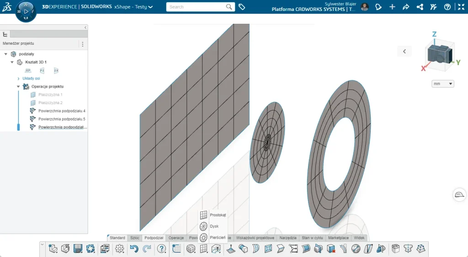The width and height of the screenshot is (468, 257).
Task: Click the Dassault Systèmes logo
Action: click(x=7, y=7)
